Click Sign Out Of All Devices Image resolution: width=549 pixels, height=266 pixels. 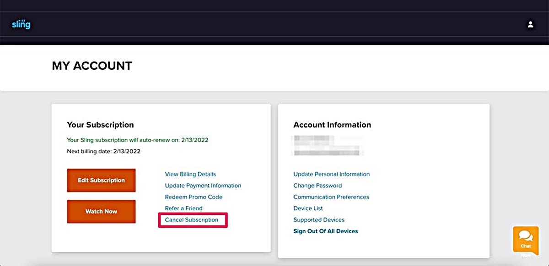[x=325, y=231]
